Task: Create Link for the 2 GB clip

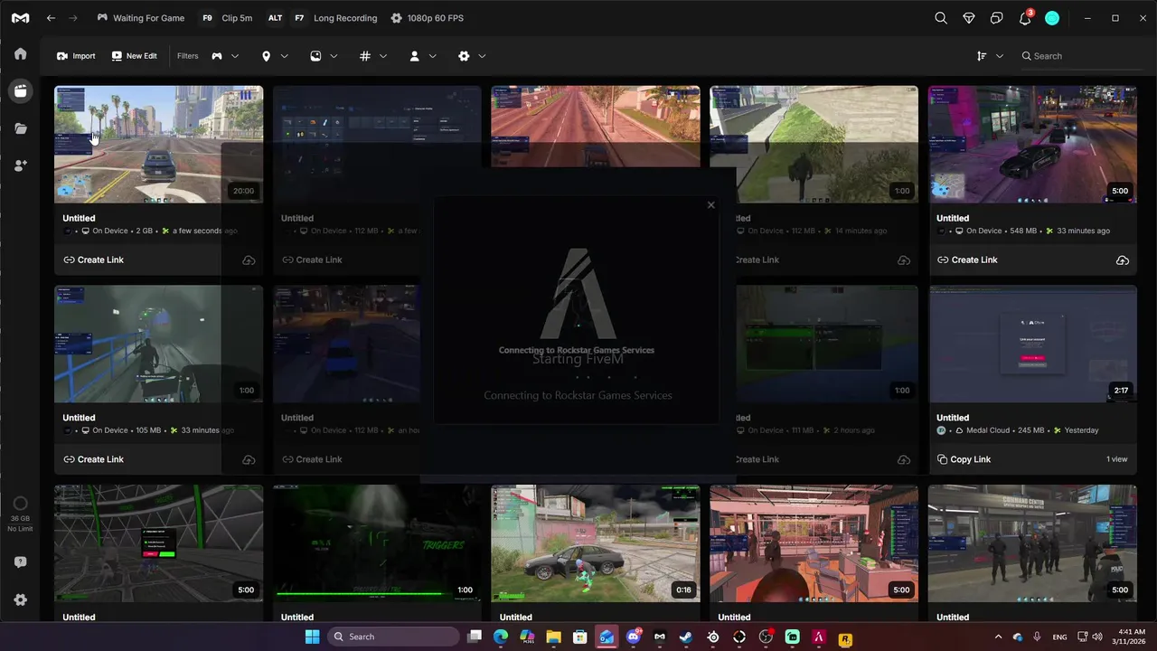Action: [x=93, y=260]
